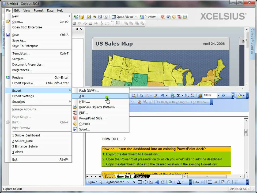Click Exit in the File menu
The width and height of the screenshot is (257, 193).
[x=38, y=159]
